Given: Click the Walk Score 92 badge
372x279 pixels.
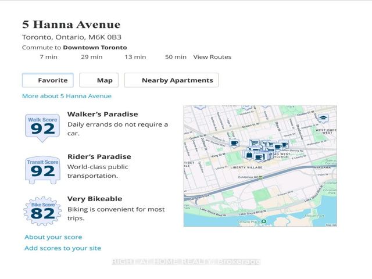Looking at the screenshot, I should [x=42, y=128].
